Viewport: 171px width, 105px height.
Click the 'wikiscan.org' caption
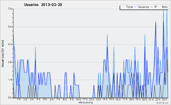(85, 102)
